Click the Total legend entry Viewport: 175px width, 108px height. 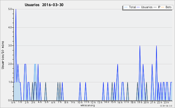(x=130, y=7)
